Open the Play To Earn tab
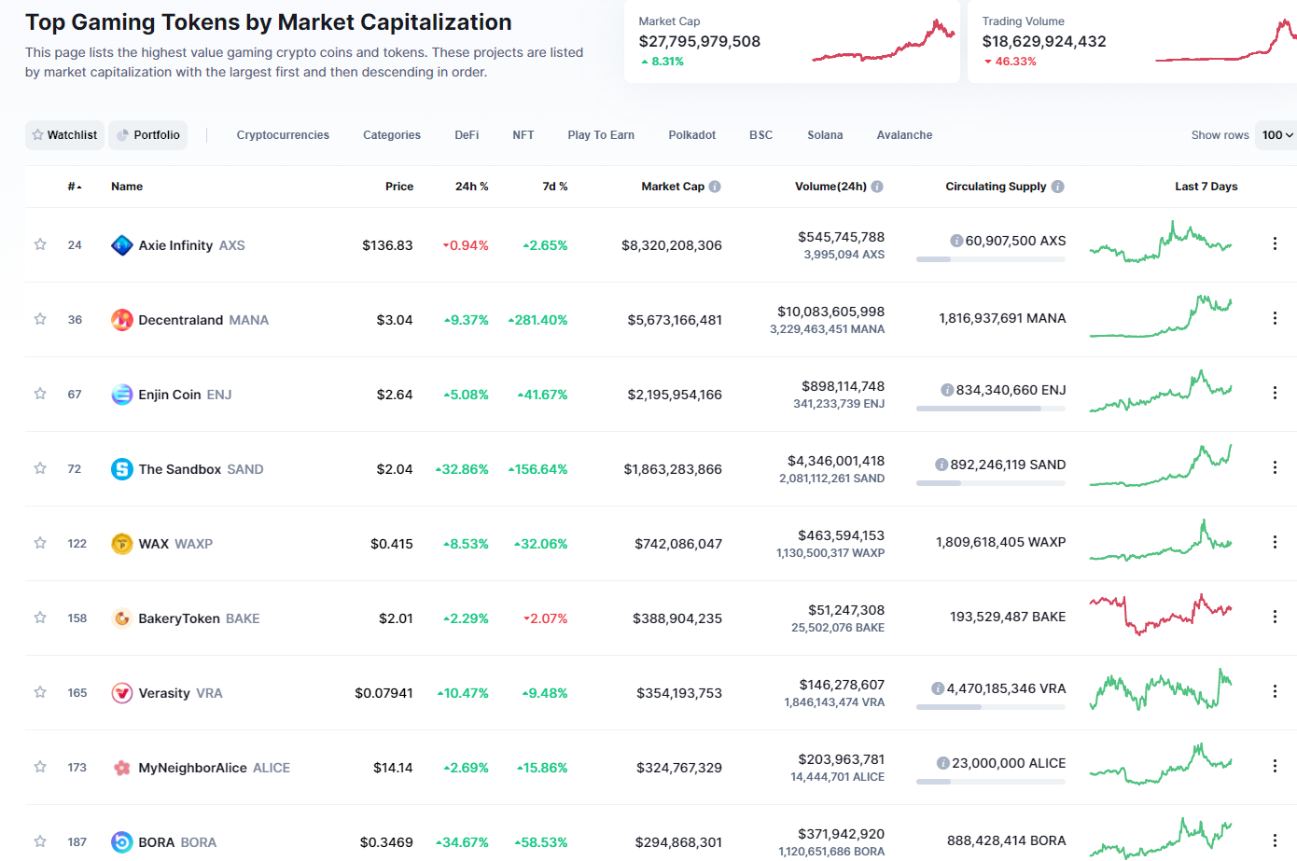 [x=601, y=135]
